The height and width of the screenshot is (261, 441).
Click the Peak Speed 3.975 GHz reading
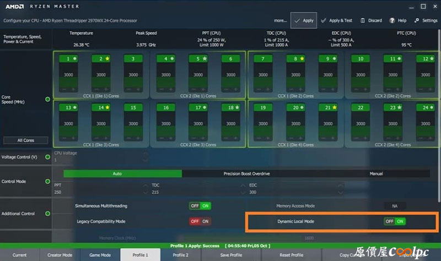click(146, 45)
